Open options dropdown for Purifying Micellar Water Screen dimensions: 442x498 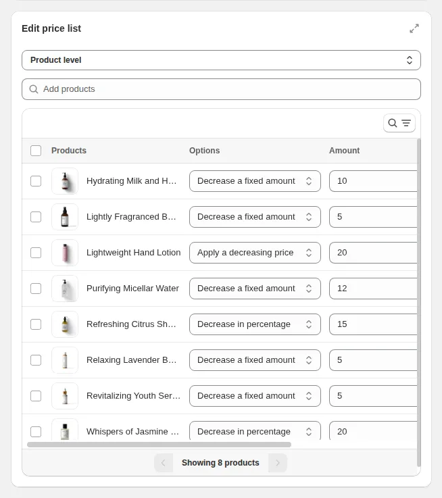(255, 289)
